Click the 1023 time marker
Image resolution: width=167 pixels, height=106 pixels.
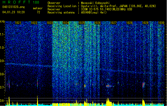(x=50, y=23)
